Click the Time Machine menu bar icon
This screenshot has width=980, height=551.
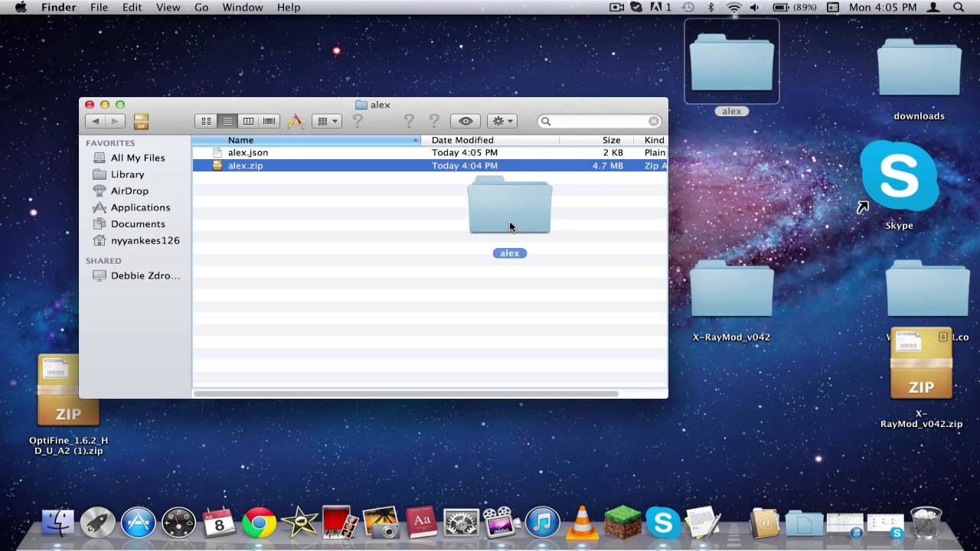tap(688, 8)
